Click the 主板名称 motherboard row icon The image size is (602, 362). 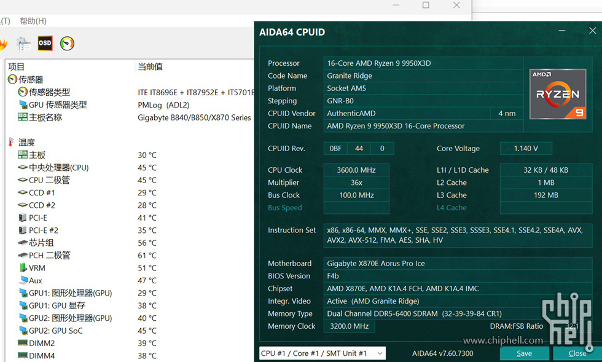pyautogui.click(x=23, y=117)
